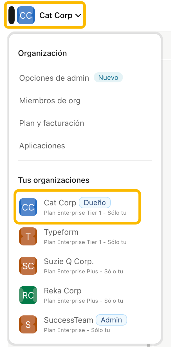
Task: Open Opciones de admin
Action: click(x=54, y=78)
